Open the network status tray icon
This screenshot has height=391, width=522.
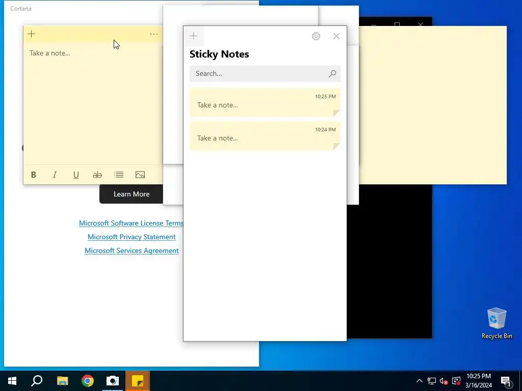tap(432, 381)
